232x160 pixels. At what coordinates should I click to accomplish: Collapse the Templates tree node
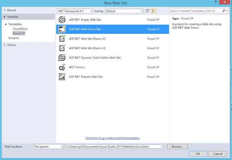(6, 24)
